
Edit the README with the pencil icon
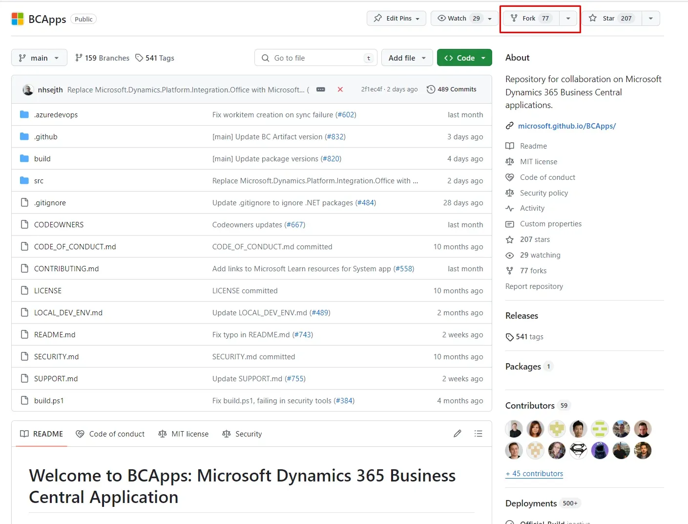point(458,434)
